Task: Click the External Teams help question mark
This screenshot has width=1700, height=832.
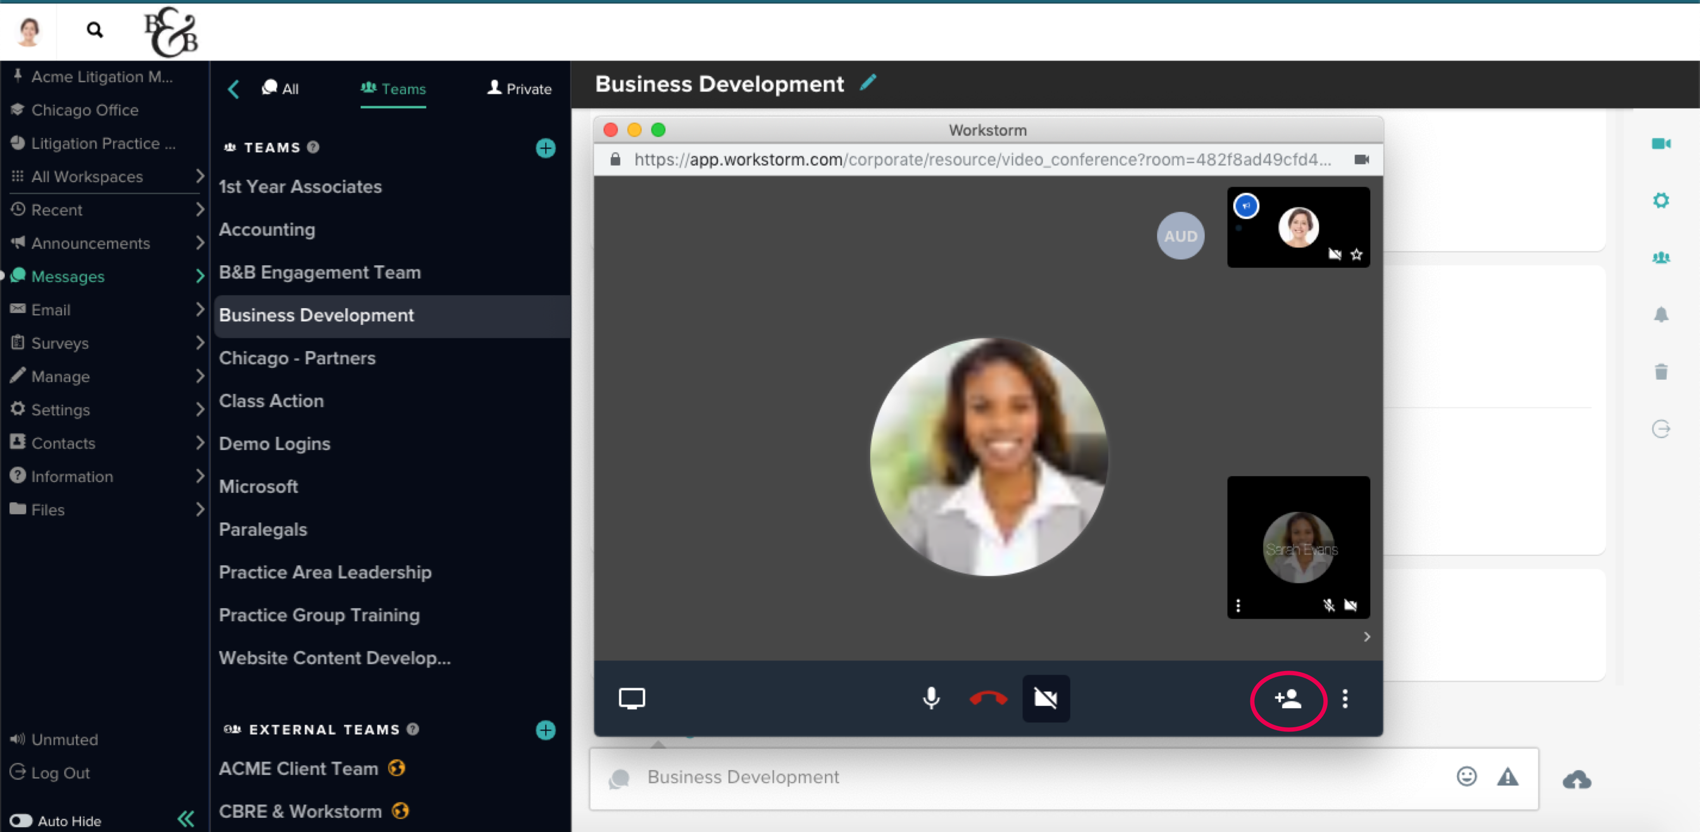Action: pyautogui.click(x=413, y=729)
